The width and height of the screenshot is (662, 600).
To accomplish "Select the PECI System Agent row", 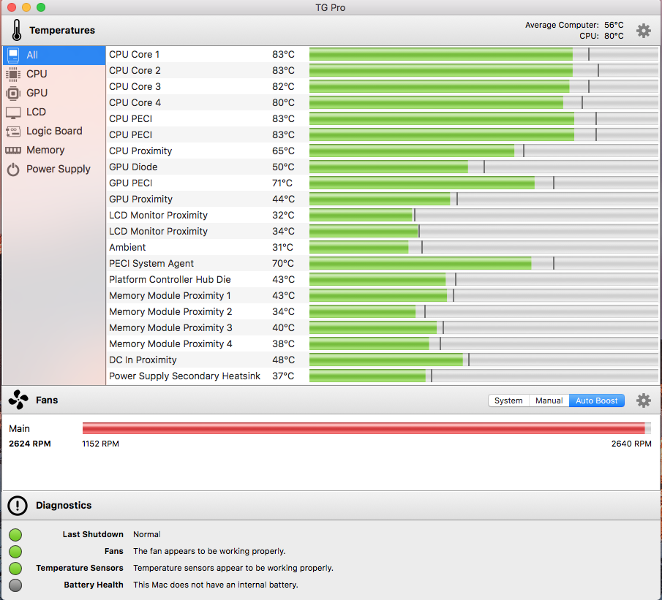I will [382, 263].
